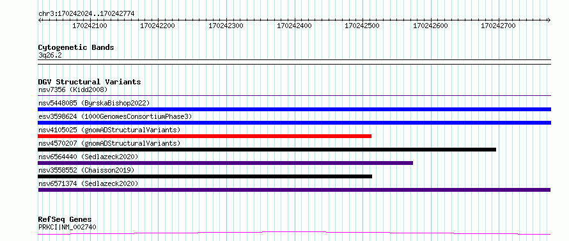
Task: Select gene label PRKCI|NM_002740
Action: click(x=67, y=227)
